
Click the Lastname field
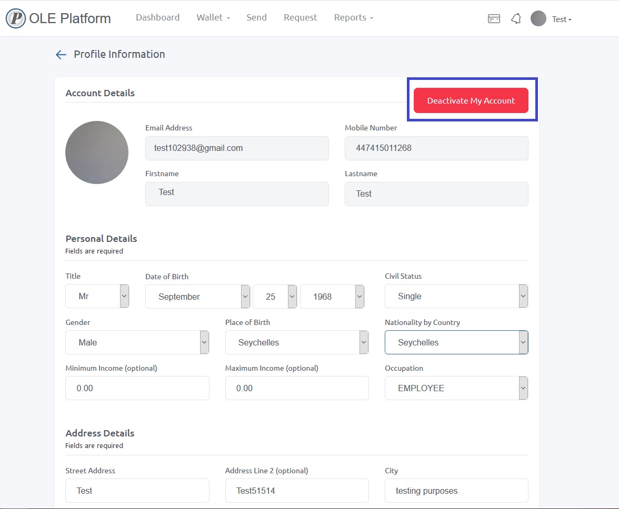pos(437,194)
